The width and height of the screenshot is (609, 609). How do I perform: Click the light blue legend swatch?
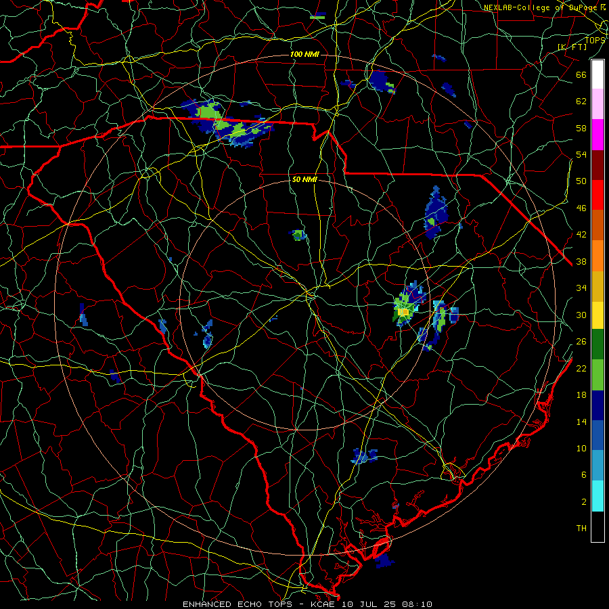tap(597, 466)
